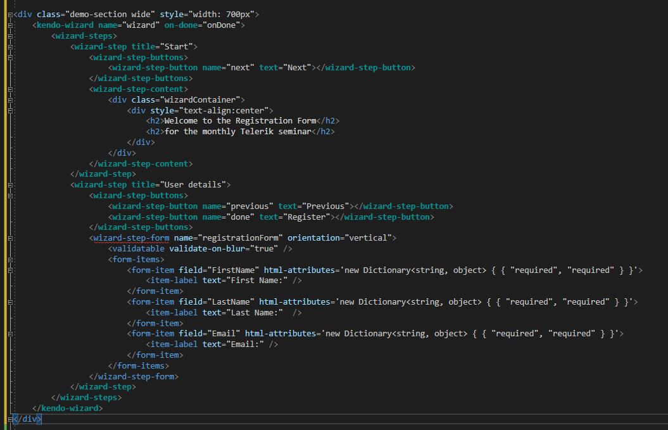The width and height of the screenshot is (668, 430).
Task: Collapse the wizard-step titled Start
Action: pyautogui.click(x=10, y=47)
